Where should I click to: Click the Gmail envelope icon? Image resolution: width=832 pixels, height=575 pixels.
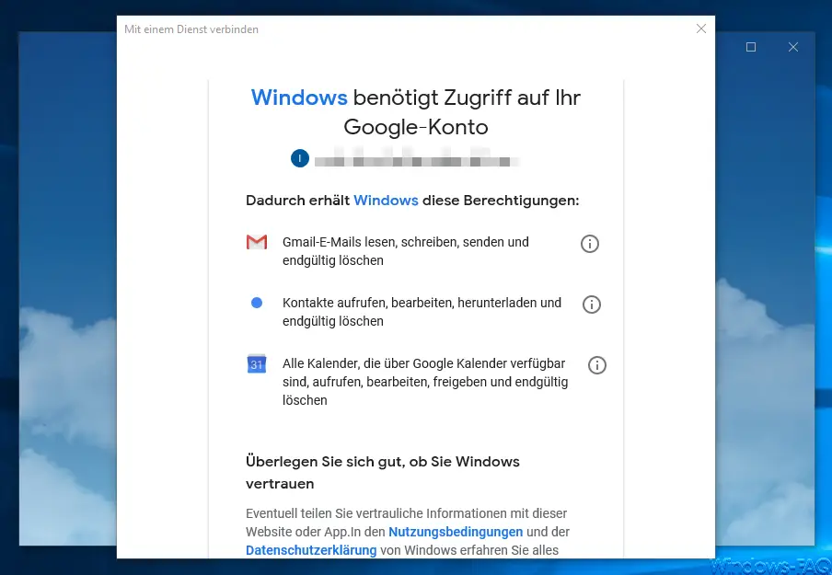tap(257, 242)
